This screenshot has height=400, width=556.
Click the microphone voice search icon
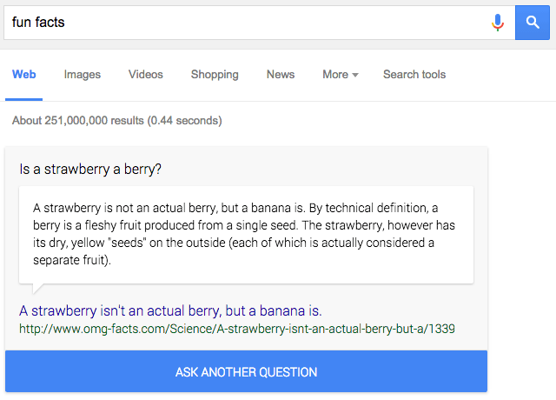coord(498,23)
